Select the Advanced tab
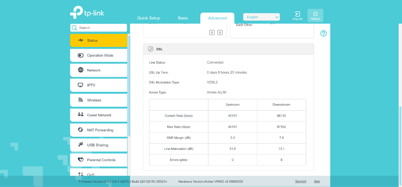402x187 pixels. click(x=217, y=18)
